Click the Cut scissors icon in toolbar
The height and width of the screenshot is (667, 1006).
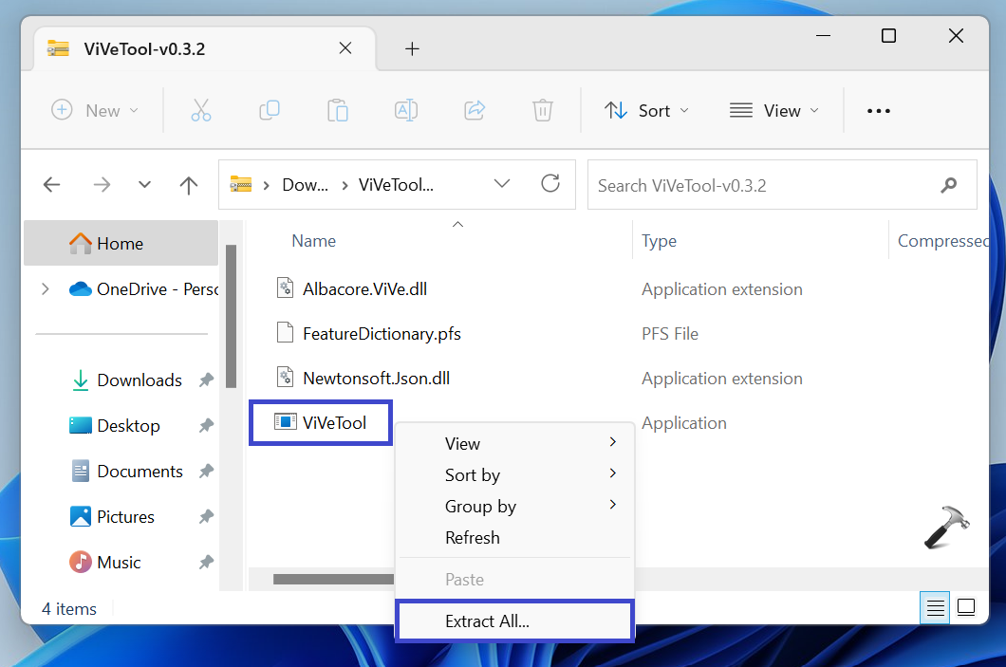tap(201, 110)
